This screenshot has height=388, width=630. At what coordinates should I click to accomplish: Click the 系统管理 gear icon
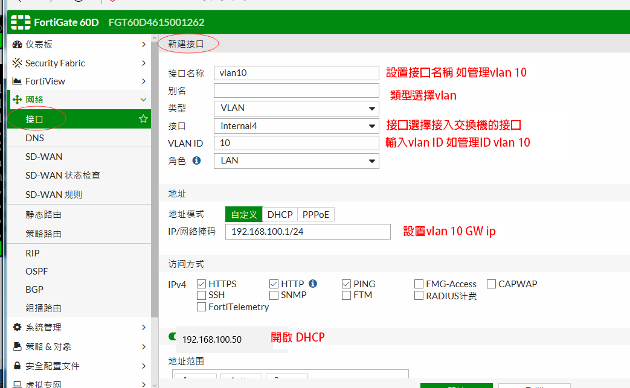(17, 327)
